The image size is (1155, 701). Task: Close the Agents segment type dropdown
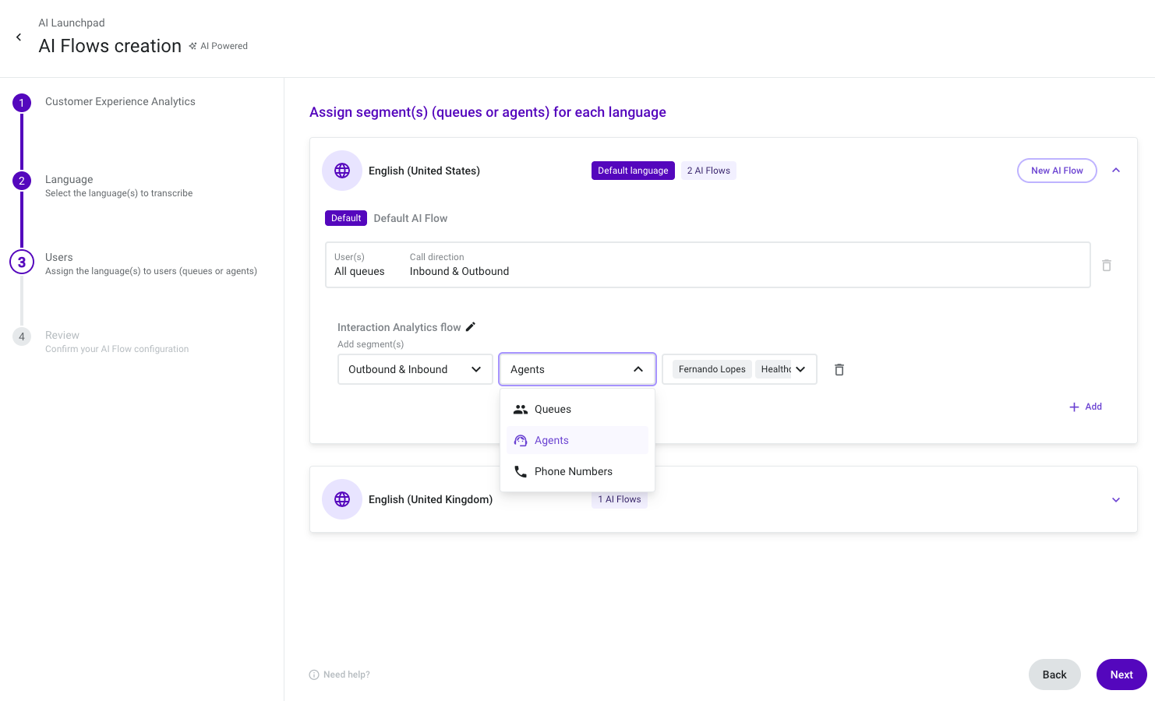pyautogui.click(x=577, y=369)
